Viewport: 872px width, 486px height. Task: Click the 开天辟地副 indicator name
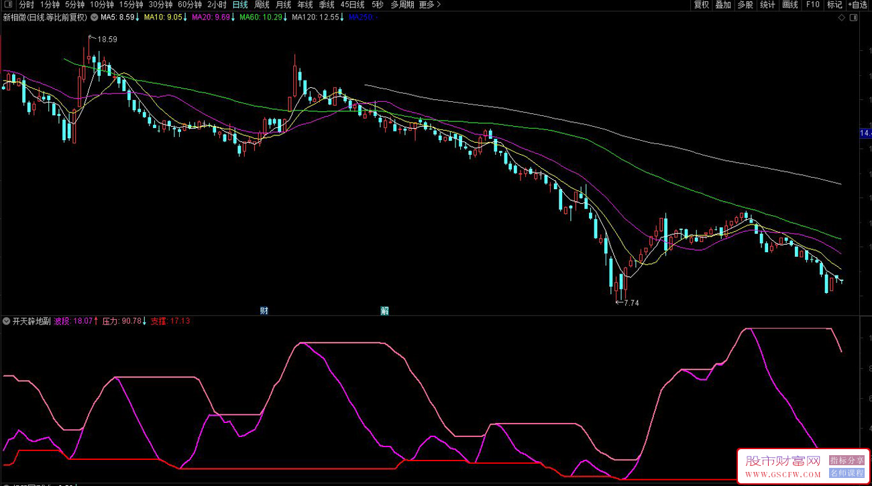[x=32, y=321]
